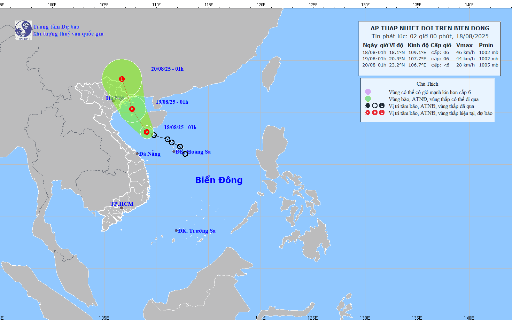Click the '1005 mb' pressure value

(489, 65)
